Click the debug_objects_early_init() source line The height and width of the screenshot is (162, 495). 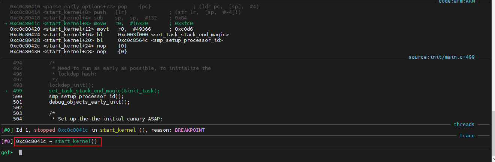[89, 102]
